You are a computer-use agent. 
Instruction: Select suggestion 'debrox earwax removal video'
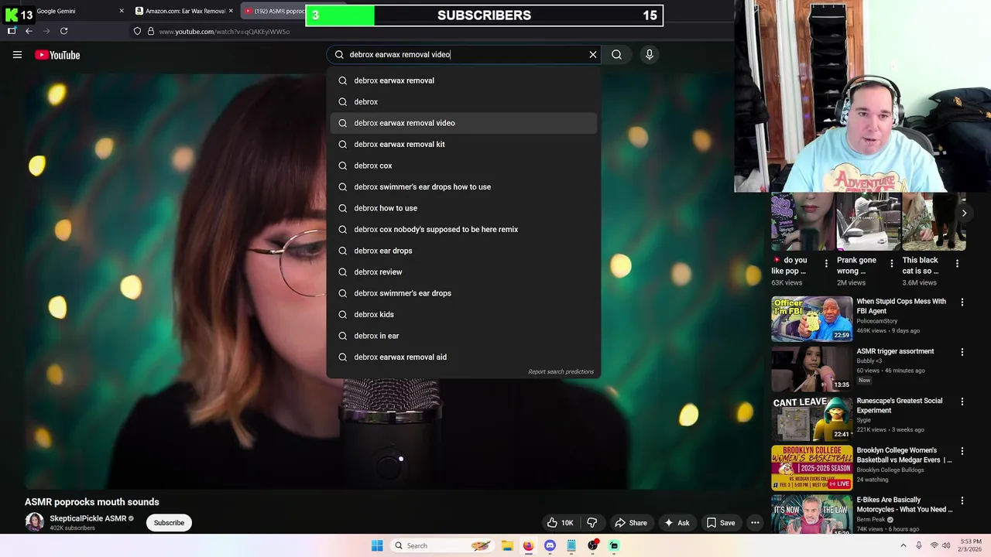click(x=463, y=123)
